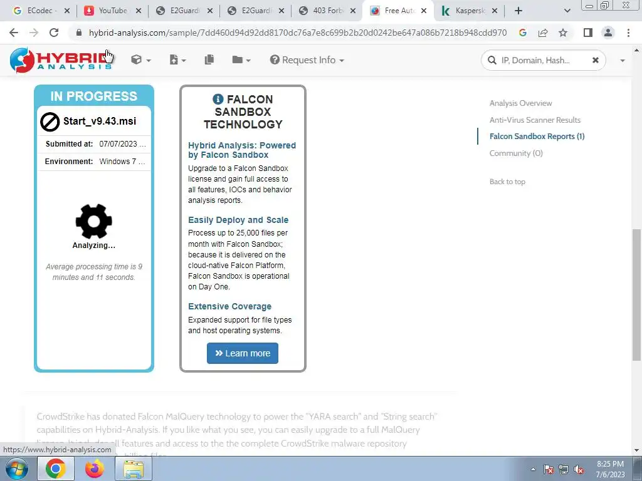Click the search magnifier icon
The image size is (642, 481).
coord(492,60)
